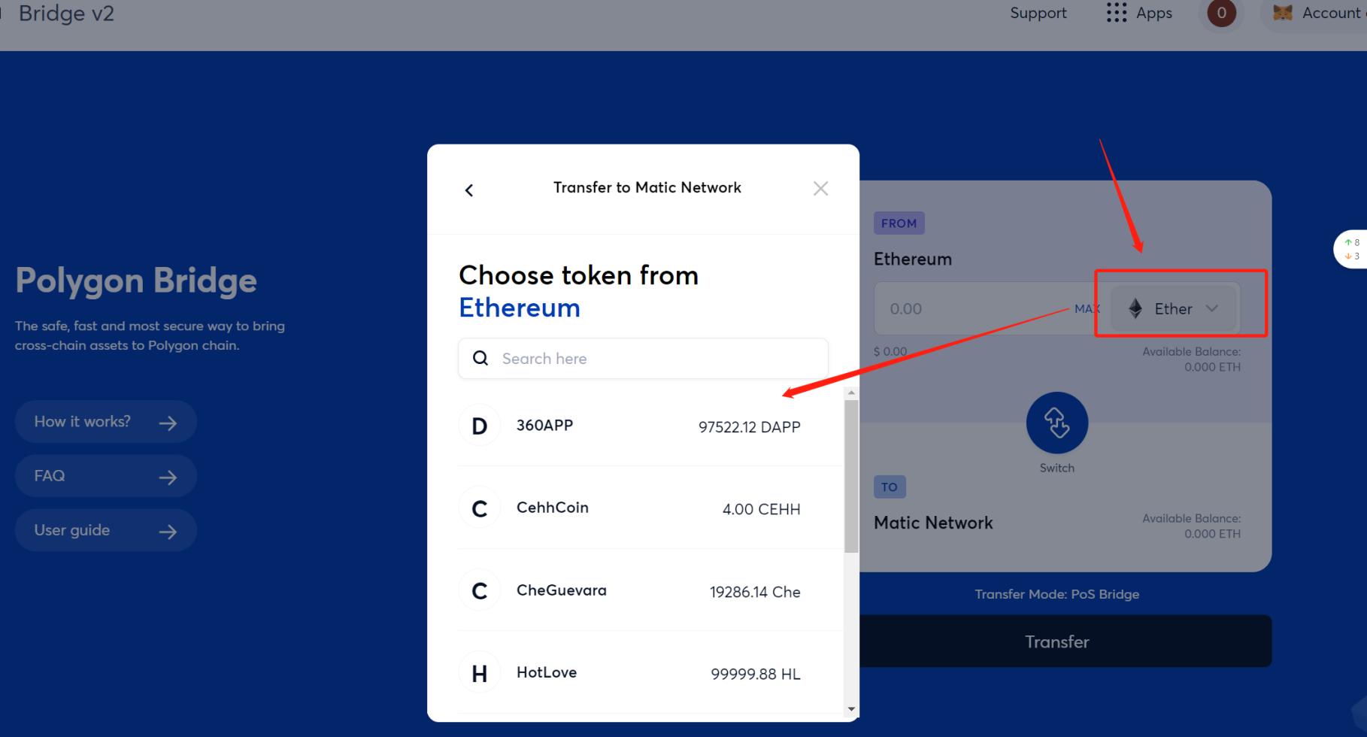
Task: Click the back chevron in token dialog
Action: click(469, 190)
